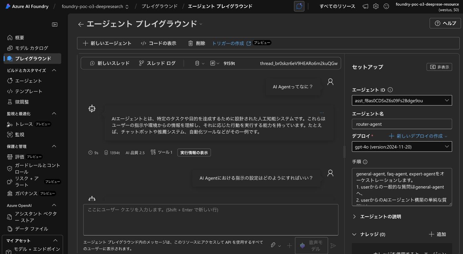The image size is (463, 254).
Task: Open the token count # dropdown
Action: (x=215, y=63)
